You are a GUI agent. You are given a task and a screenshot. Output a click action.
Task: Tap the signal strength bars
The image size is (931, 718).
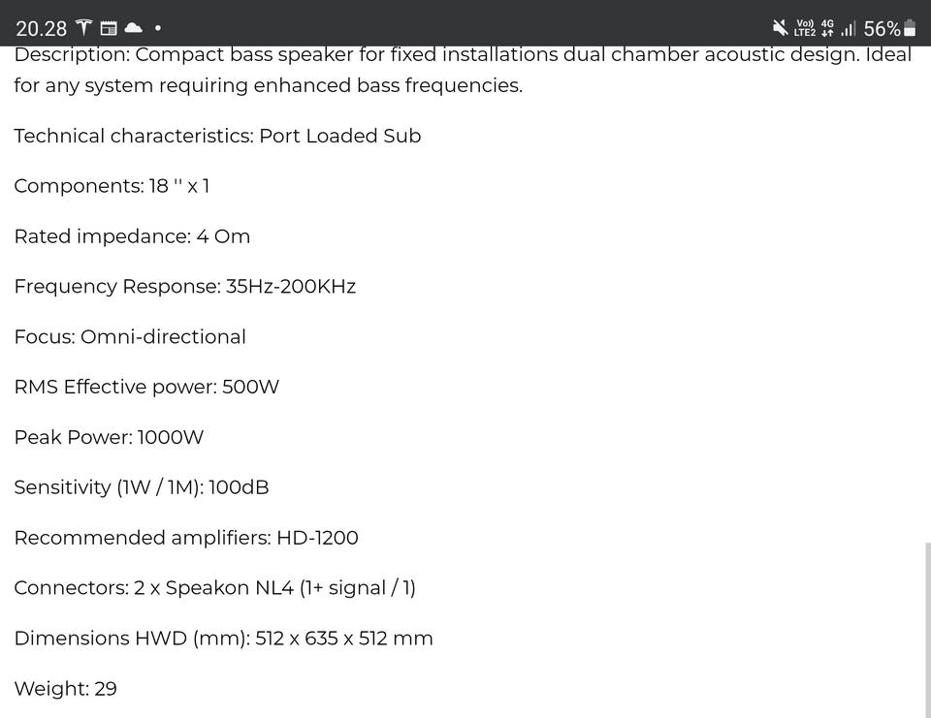pos(849,29)
